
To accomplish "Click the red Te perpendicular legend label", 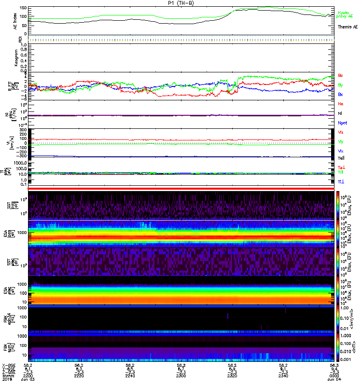I will pos(341,167).
